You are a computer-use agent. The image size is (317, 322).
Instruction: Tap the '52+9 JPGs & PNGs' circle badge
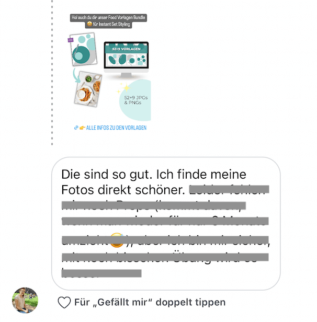point(135,100)
